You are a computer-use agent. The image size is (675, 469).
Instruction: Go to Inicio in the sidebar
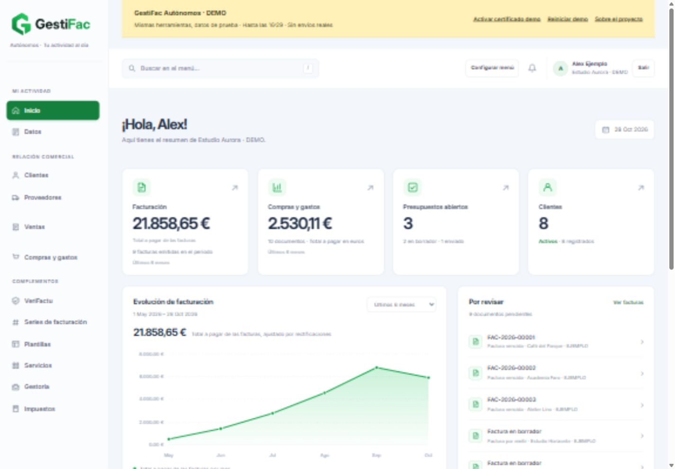pyautogui.click(x=53, y=110)
